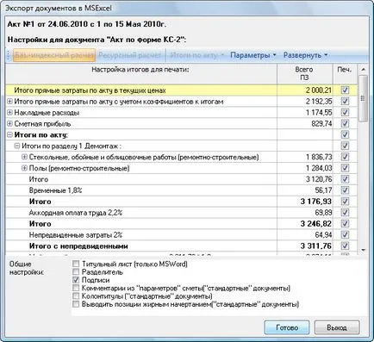
Task: Click the Настройка итогов для печати header
Action: point(140,73)
